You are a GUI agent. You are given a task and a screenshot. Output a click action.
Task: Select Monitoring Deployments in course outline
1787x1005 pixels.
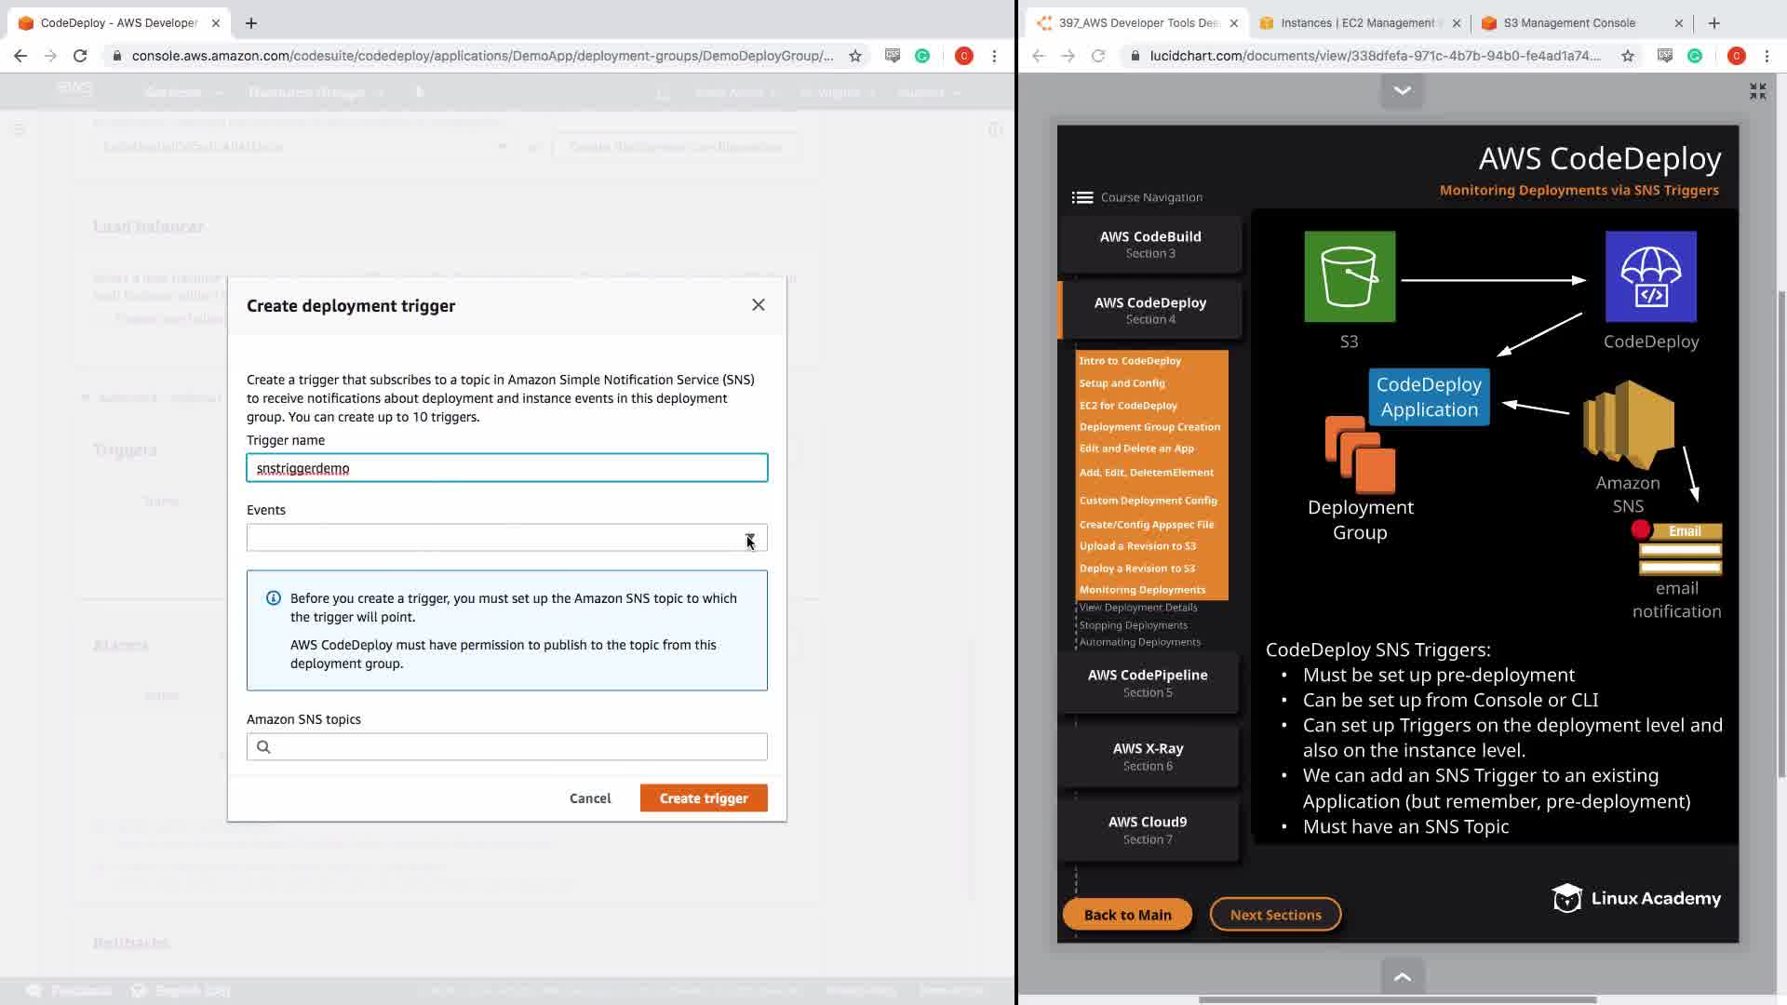point(1142,590)
